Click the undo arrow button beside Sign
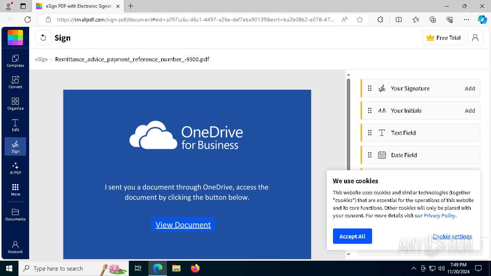 pos(43,38)
